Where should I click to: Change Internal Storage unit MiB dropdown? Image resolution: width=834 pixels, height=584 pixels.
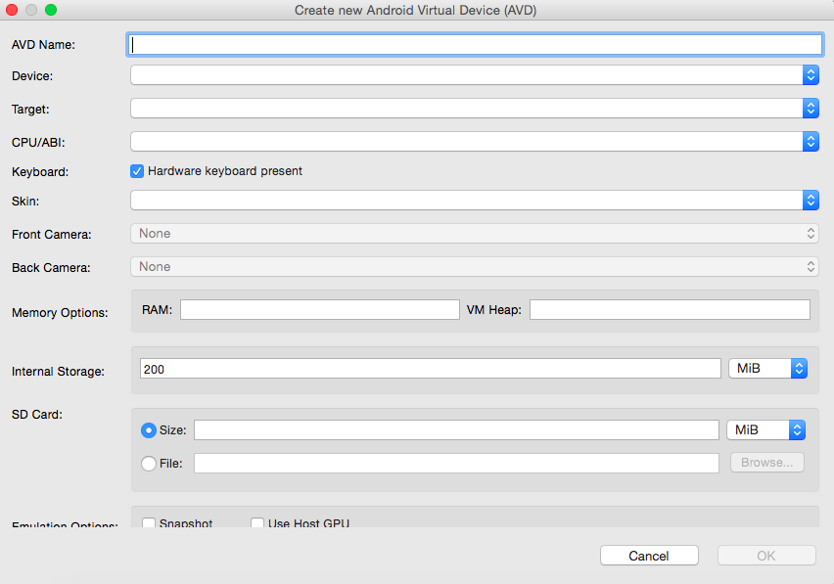tap(768, 368)
